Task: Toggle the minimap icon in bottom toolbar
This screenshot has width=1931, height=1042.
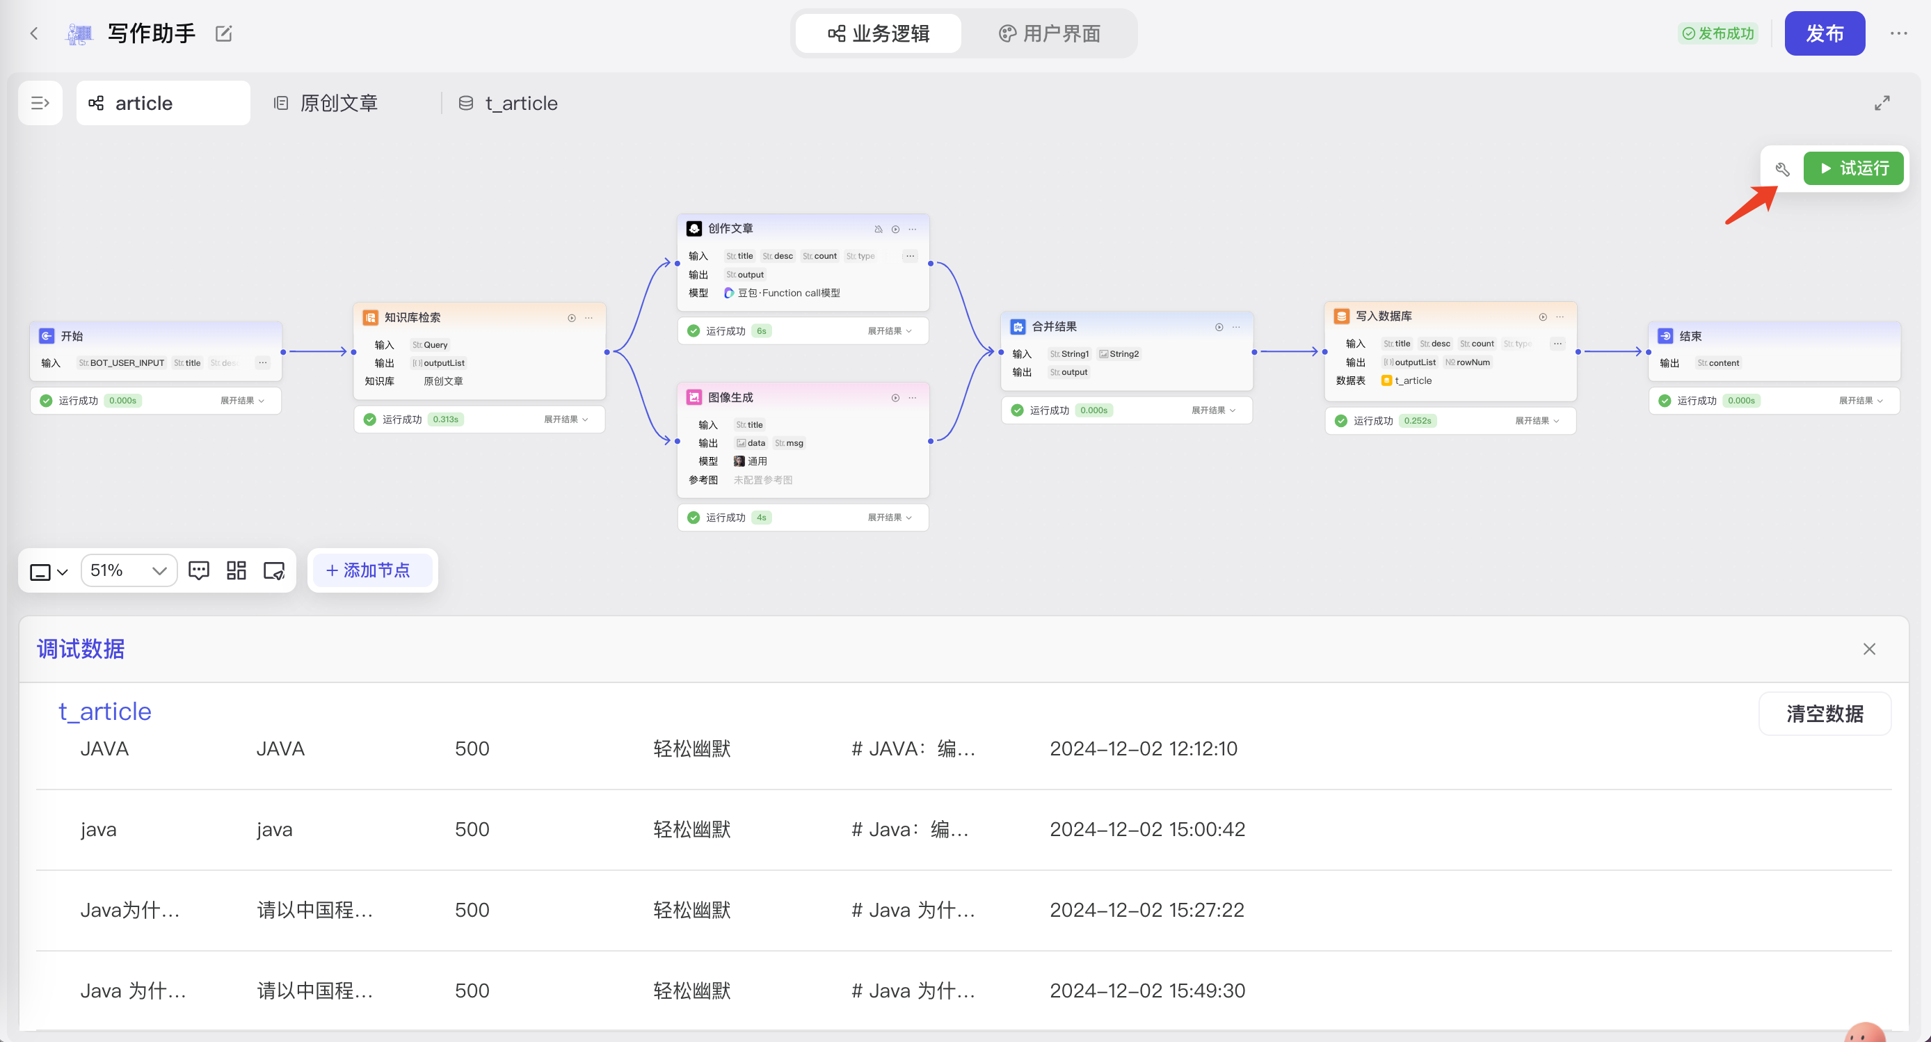Action: (x=274, y=570)
